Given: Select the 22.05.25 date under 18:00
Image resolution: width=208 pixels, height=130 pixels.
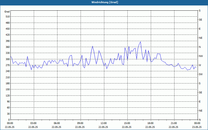Looking at the screenshot, I should click(x=150, y=127).
